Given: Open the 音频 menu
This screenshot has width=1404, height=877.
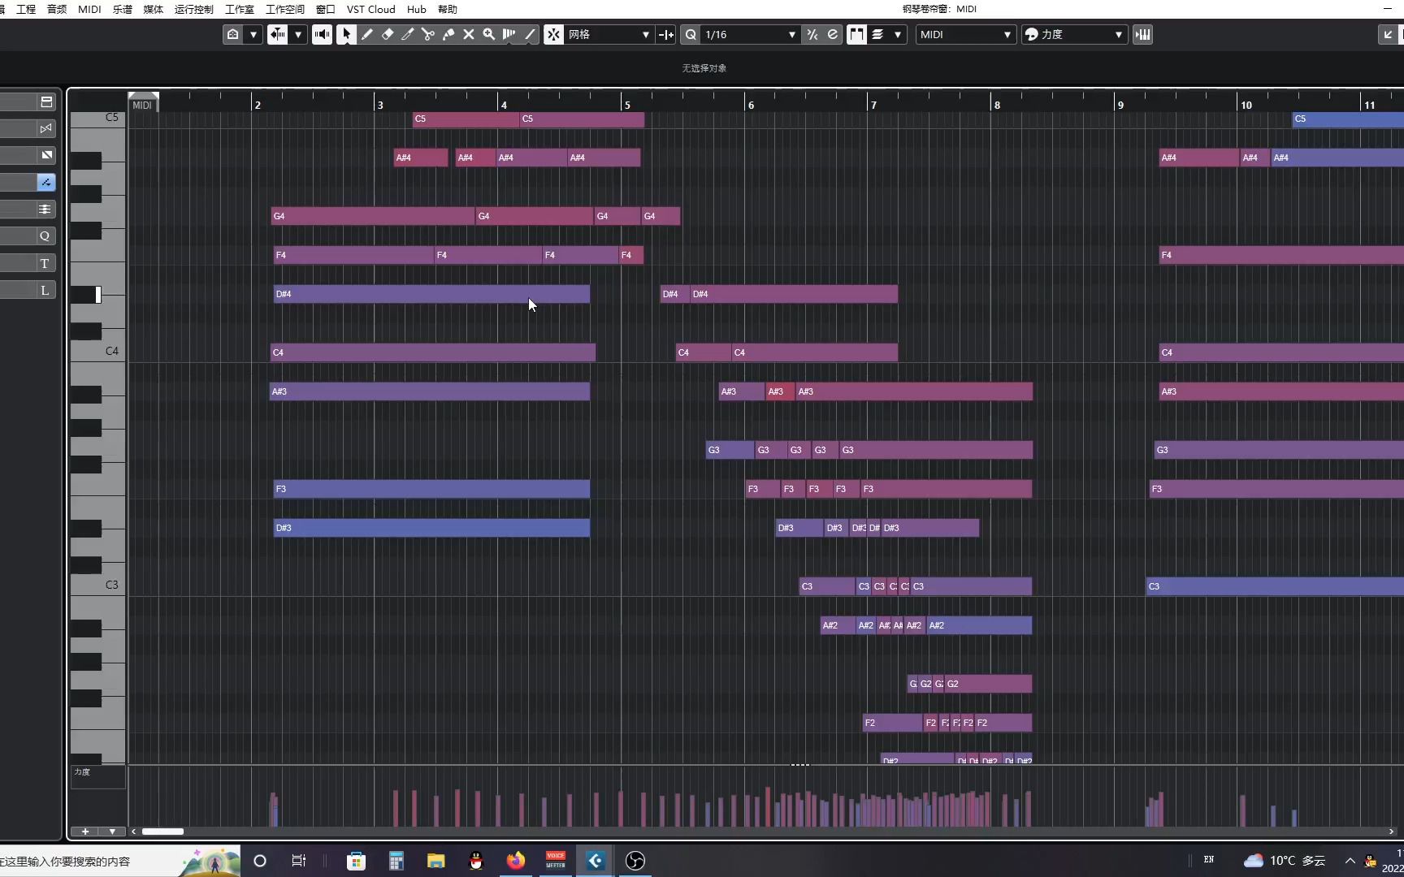Looking at the screenshot, I should point(57,9).
